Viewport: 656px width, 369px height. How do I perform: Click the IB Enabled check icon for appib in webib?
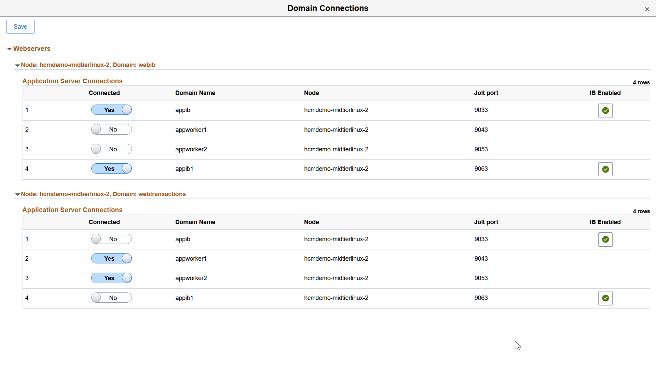tap(605, 110)
